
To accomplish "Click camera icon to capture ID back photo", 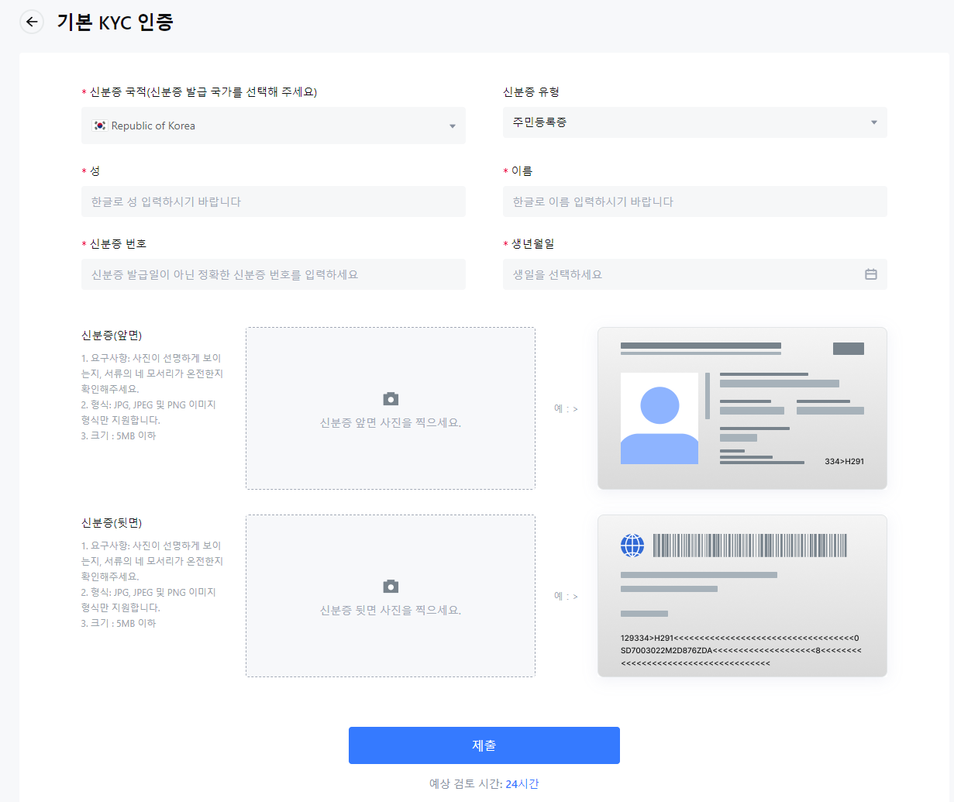I will tap(390, 586).
